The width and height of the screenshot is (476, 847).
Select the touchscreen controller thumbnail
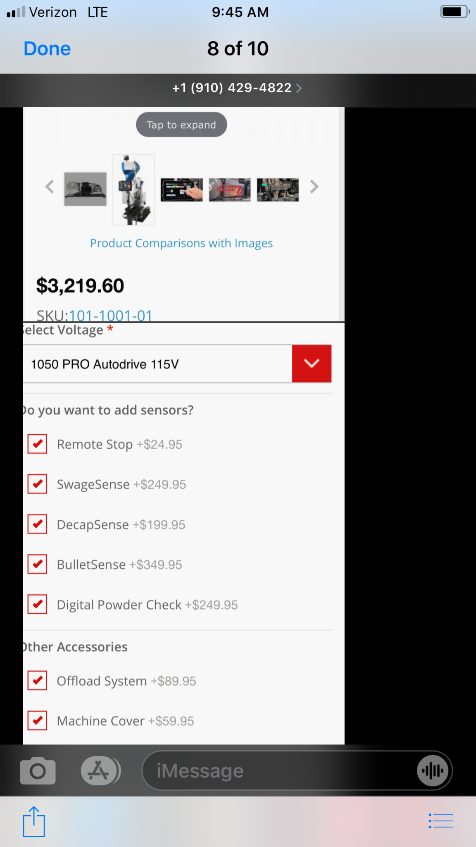coord(181,190)
